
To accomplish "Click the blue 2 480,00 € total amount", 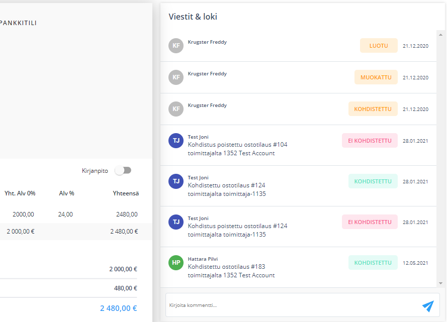I will (118, 308).
